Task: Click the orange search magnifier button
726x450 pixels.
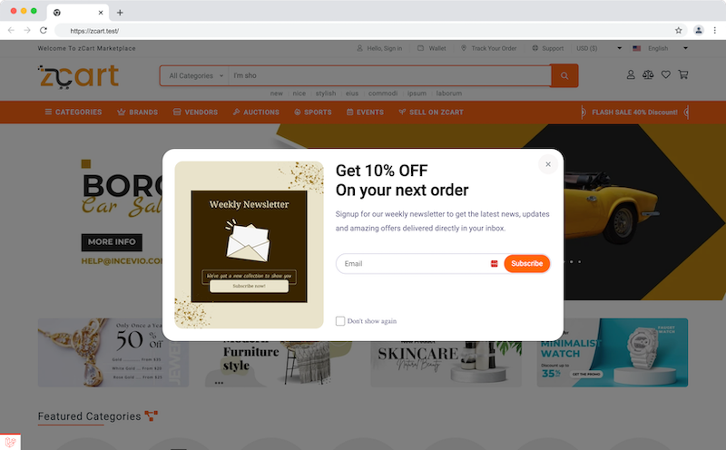Action: (x=564, y=75)
